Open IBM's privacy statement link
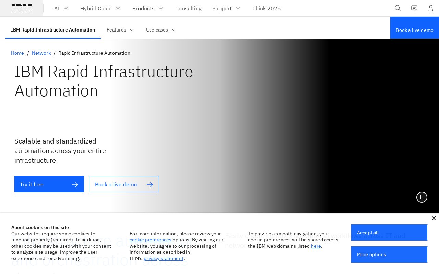The image size is (439, 274). (164, 258)
